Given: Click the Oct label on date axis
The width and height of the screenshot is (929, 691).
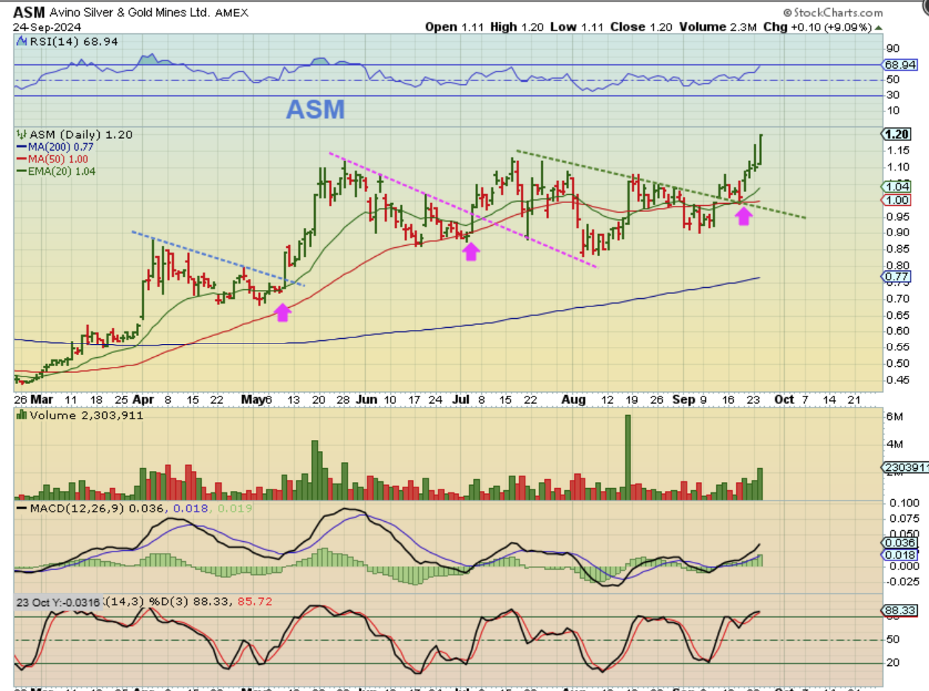Looking at the screenshot, I should (x=785, y=399).
